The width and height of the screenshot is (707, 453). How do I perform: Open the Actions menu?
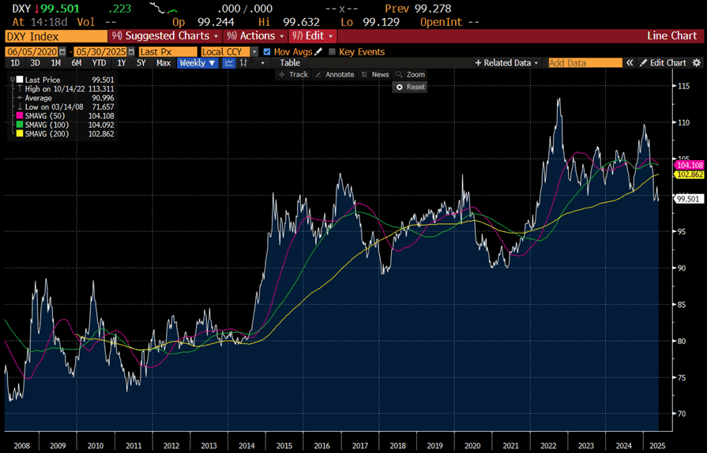(x=255, y=36)
